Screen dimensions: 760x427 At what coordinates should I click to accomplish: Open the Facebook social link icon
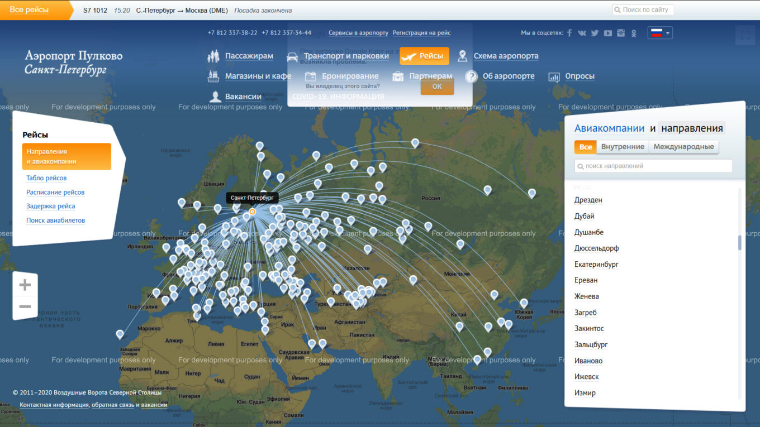coord(569,33)
